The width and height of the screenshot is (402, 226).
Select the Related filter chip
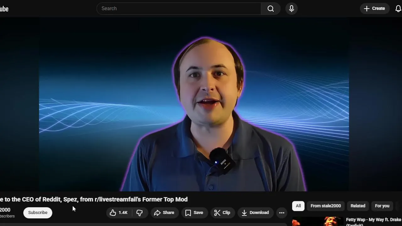[x=358, y=206]
